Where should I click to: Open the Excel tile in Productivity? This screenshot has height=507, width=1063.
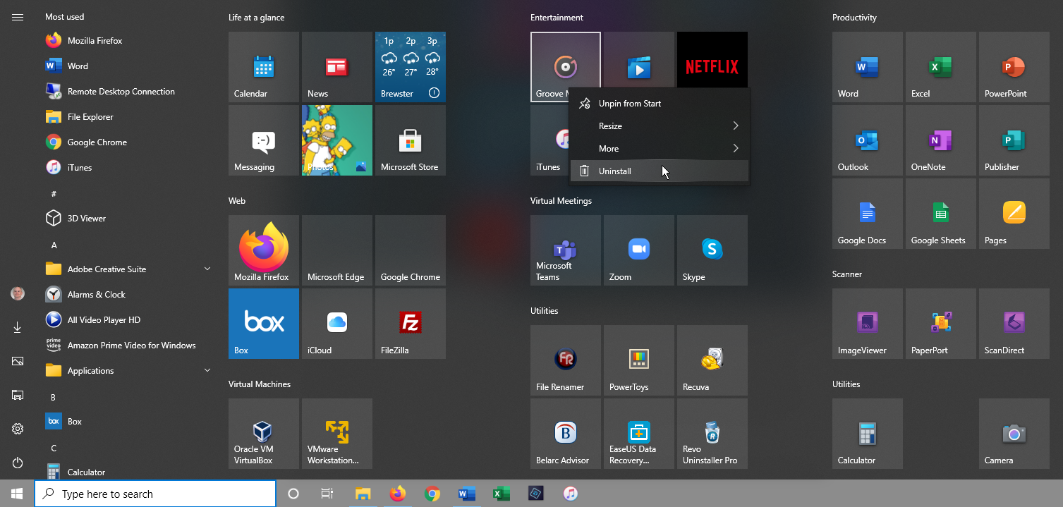[941, 67]
